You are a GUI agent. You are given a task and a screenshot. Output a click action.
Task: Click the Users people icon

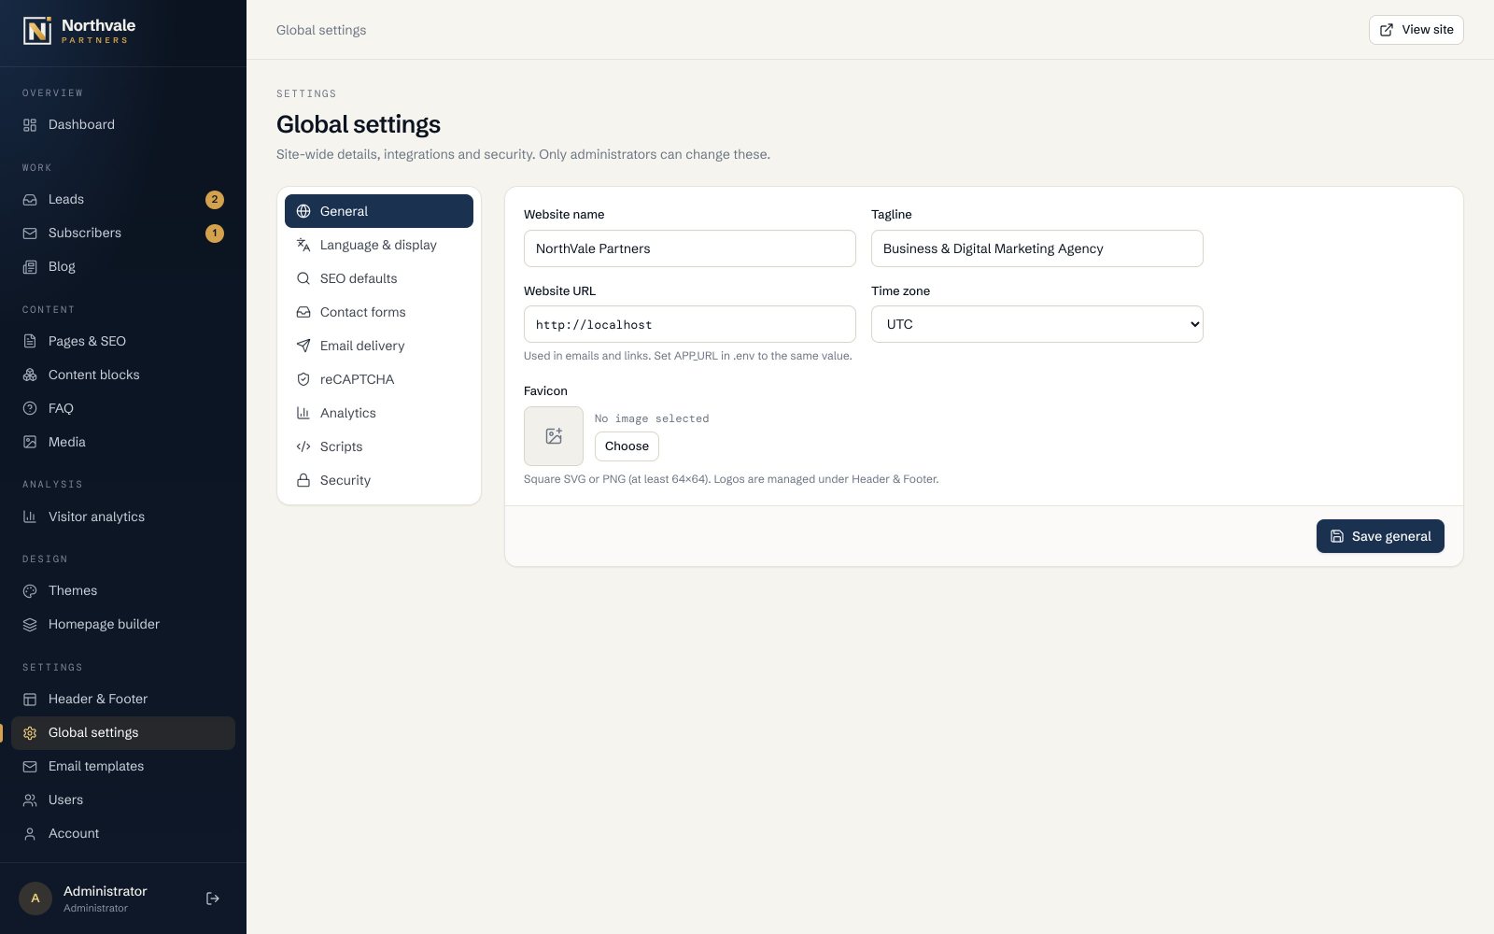coord(30,800)
